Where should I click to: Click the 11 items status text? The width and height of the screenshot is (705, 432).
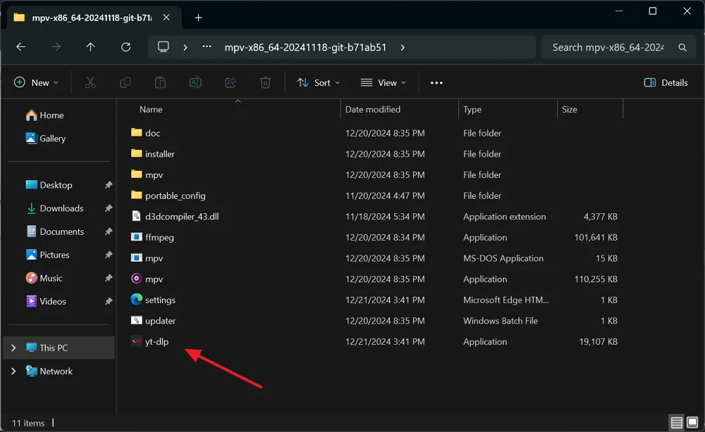pyautogui.click(x=28, y=423)
